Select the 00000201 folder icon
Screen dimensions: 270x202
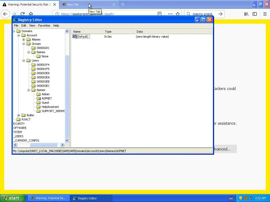coord(33,48)
